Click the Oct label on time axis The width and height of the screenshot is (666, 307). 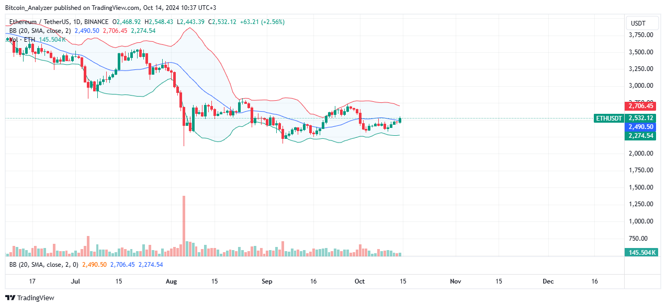coord(361,281)
